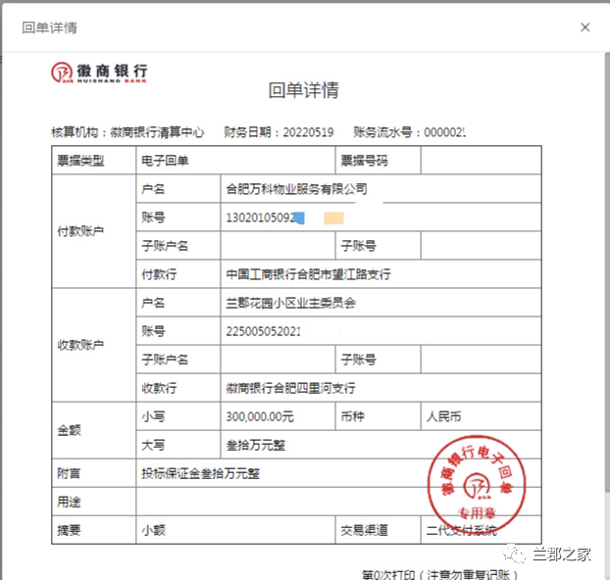610x580 pixels.
Task: Click the 回单详情 title in the dialog header
Action: [x=49, y=27]
